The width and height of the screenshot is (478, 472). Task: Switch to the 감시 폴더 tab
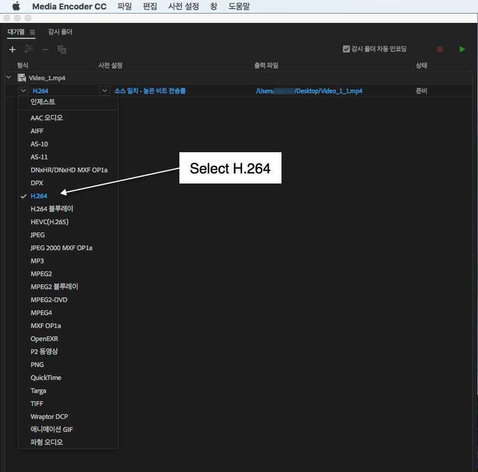[60, 32]
